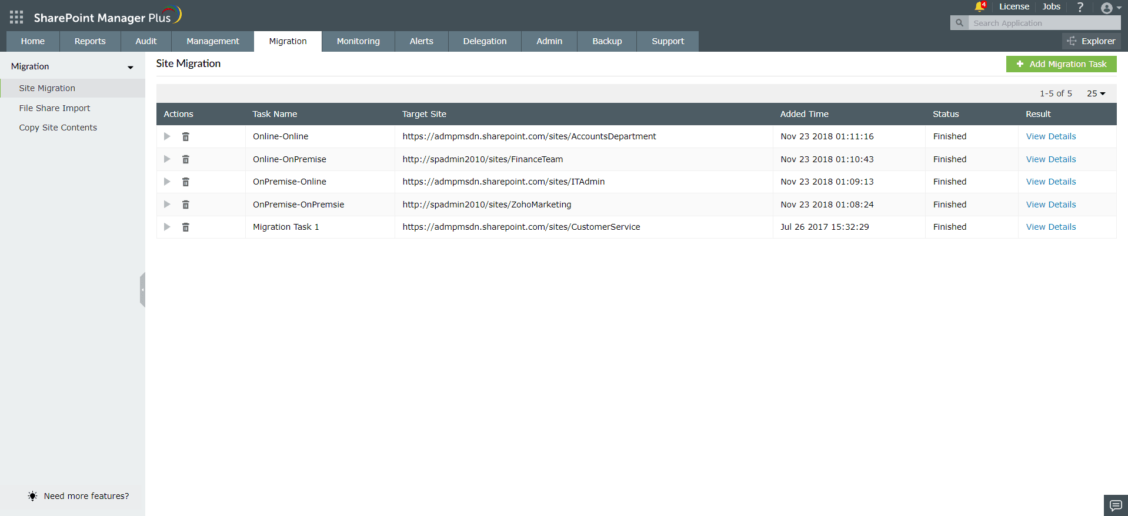Click the FinanceTeam target site URL
The height and width of the screenshot is (516, 1128).
coord(483,159)
